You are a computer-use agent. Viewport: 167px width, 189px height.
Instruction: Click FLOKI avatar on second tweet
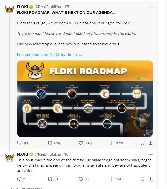click(x=9, y=158)
